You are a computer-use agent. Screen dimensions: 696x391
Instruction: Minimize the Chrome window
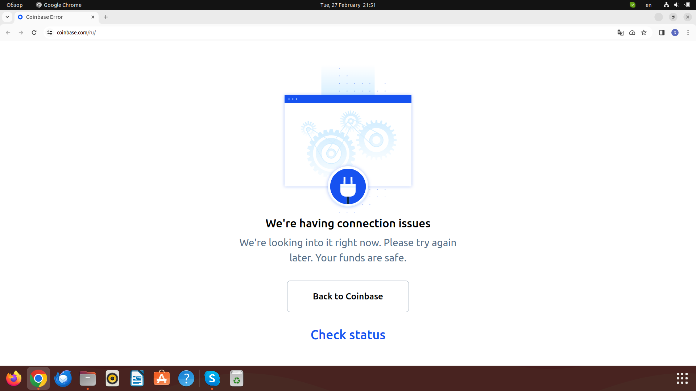coord(659,17)
